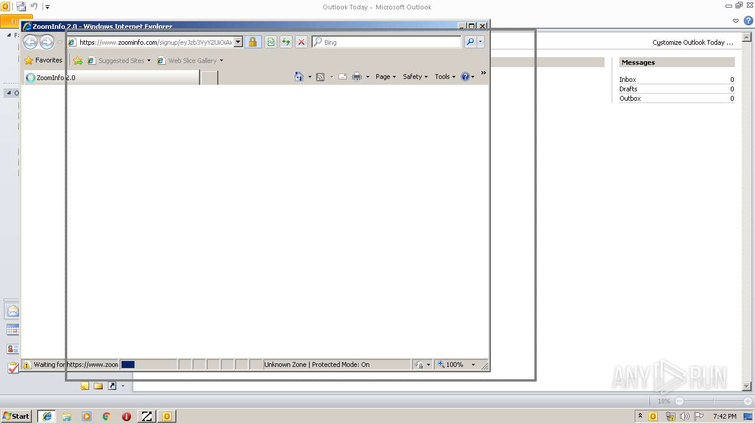
Task: Click status bar warning icon
Action: click(27, 365)
